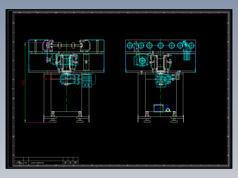
Task: Select the revision table in drawing corner
Action: [x=46, y=161]
